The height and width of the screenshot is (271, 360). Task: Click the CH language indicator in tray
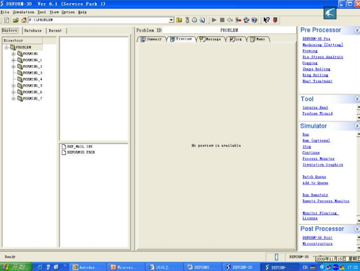[305, 267]
